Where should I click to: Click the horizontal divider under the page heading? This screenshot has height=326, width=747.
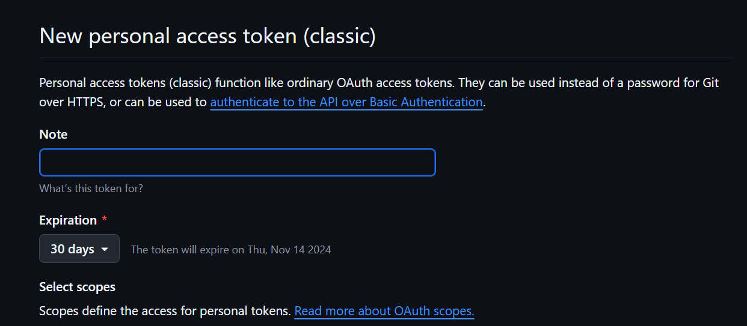click(385, 58)
